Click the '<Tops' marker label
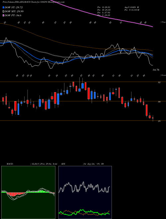 coord(163,22)
